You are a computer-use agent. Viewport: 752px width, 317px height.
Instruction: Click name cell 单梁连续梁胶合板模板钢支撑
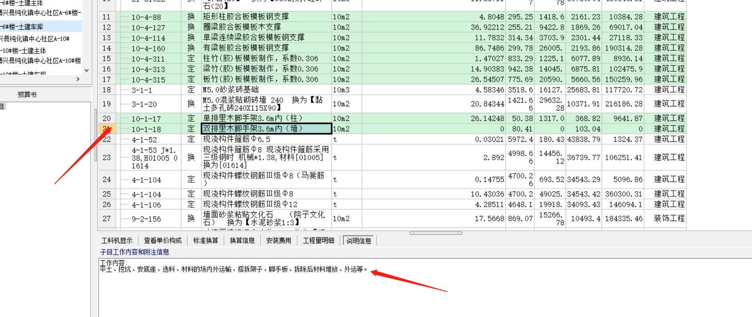266,38
